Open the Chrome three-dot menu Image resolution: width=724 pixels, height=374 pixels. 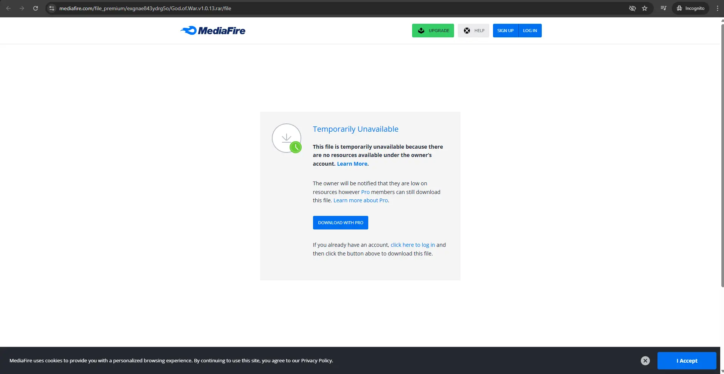pos(717,8)
